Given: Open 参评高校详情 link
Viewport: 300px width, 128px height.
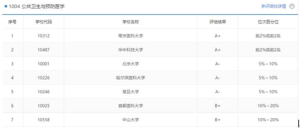Looking at the screenshot, I should coord(274,6).
